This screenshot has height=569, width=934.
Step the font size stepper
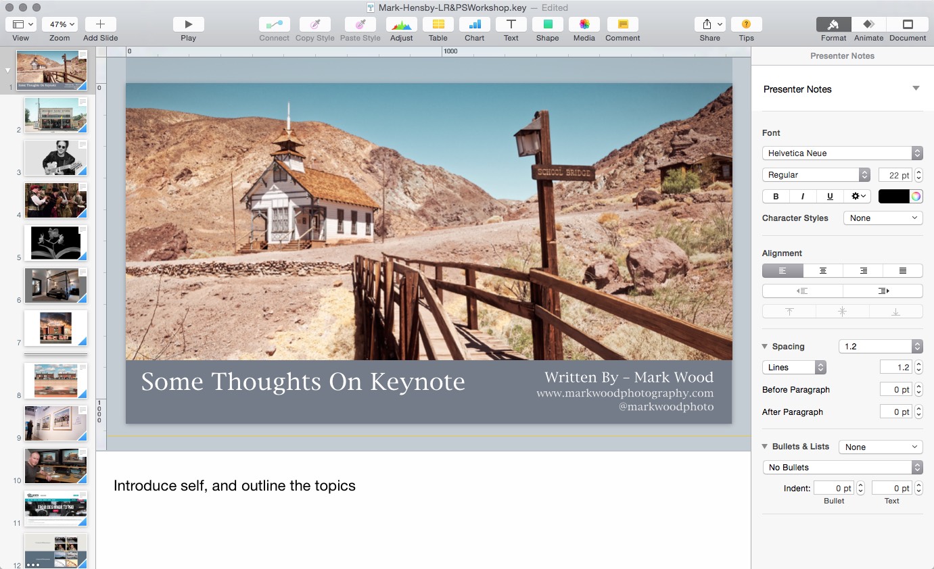click(918, 175)
